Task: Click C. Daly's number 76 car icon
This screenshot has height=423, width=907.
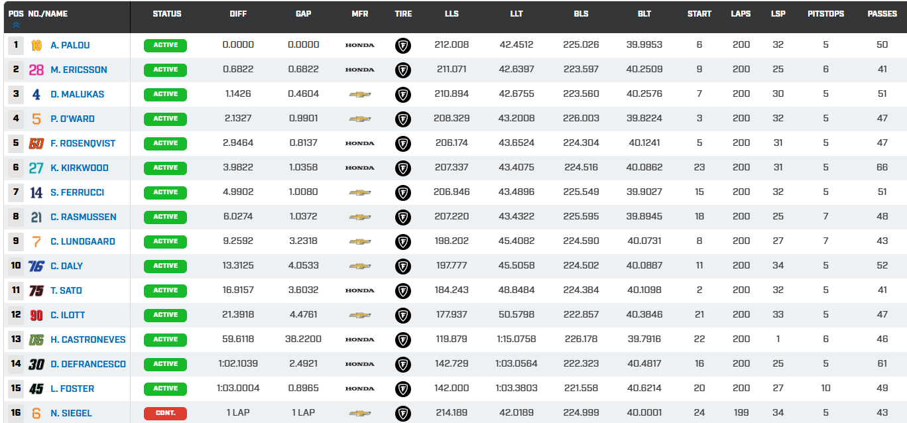Action: coord(36,266)
